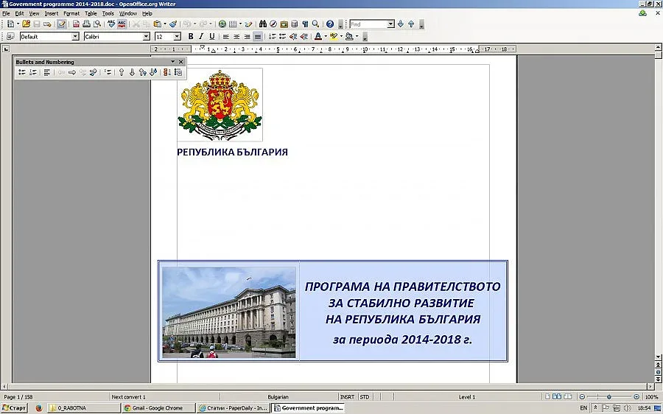This screenshot has width=663, height=414.
Task: Open the Table menu
Action: [x=91, y=13]
